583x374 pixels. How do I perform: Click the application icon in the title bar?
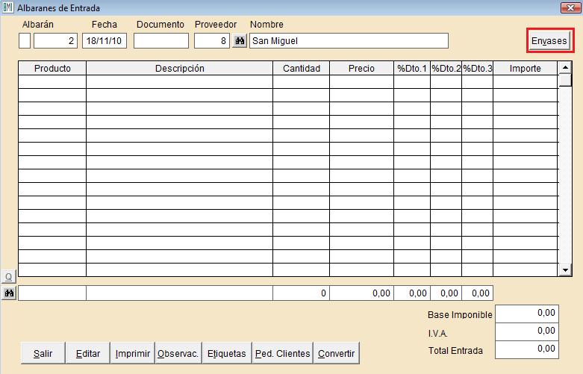[8, 7]
